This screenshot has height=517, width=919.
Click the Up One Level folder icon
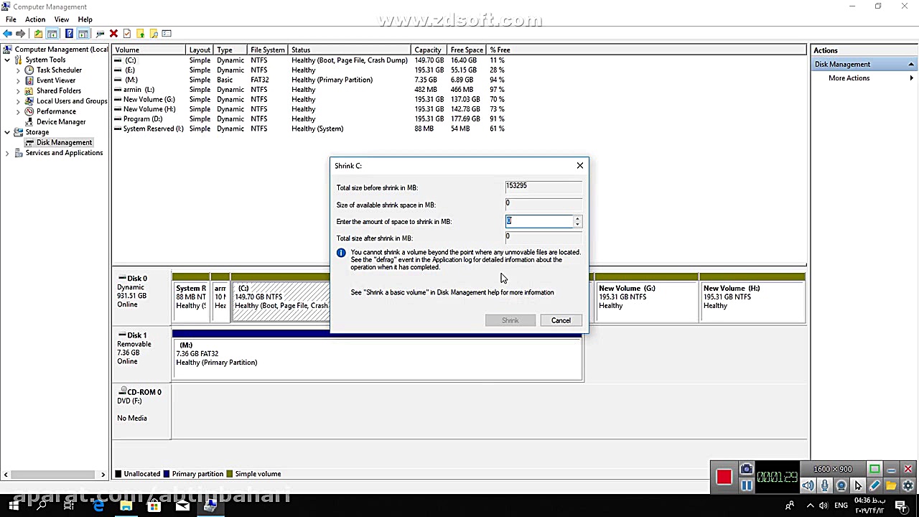(38, 34)
